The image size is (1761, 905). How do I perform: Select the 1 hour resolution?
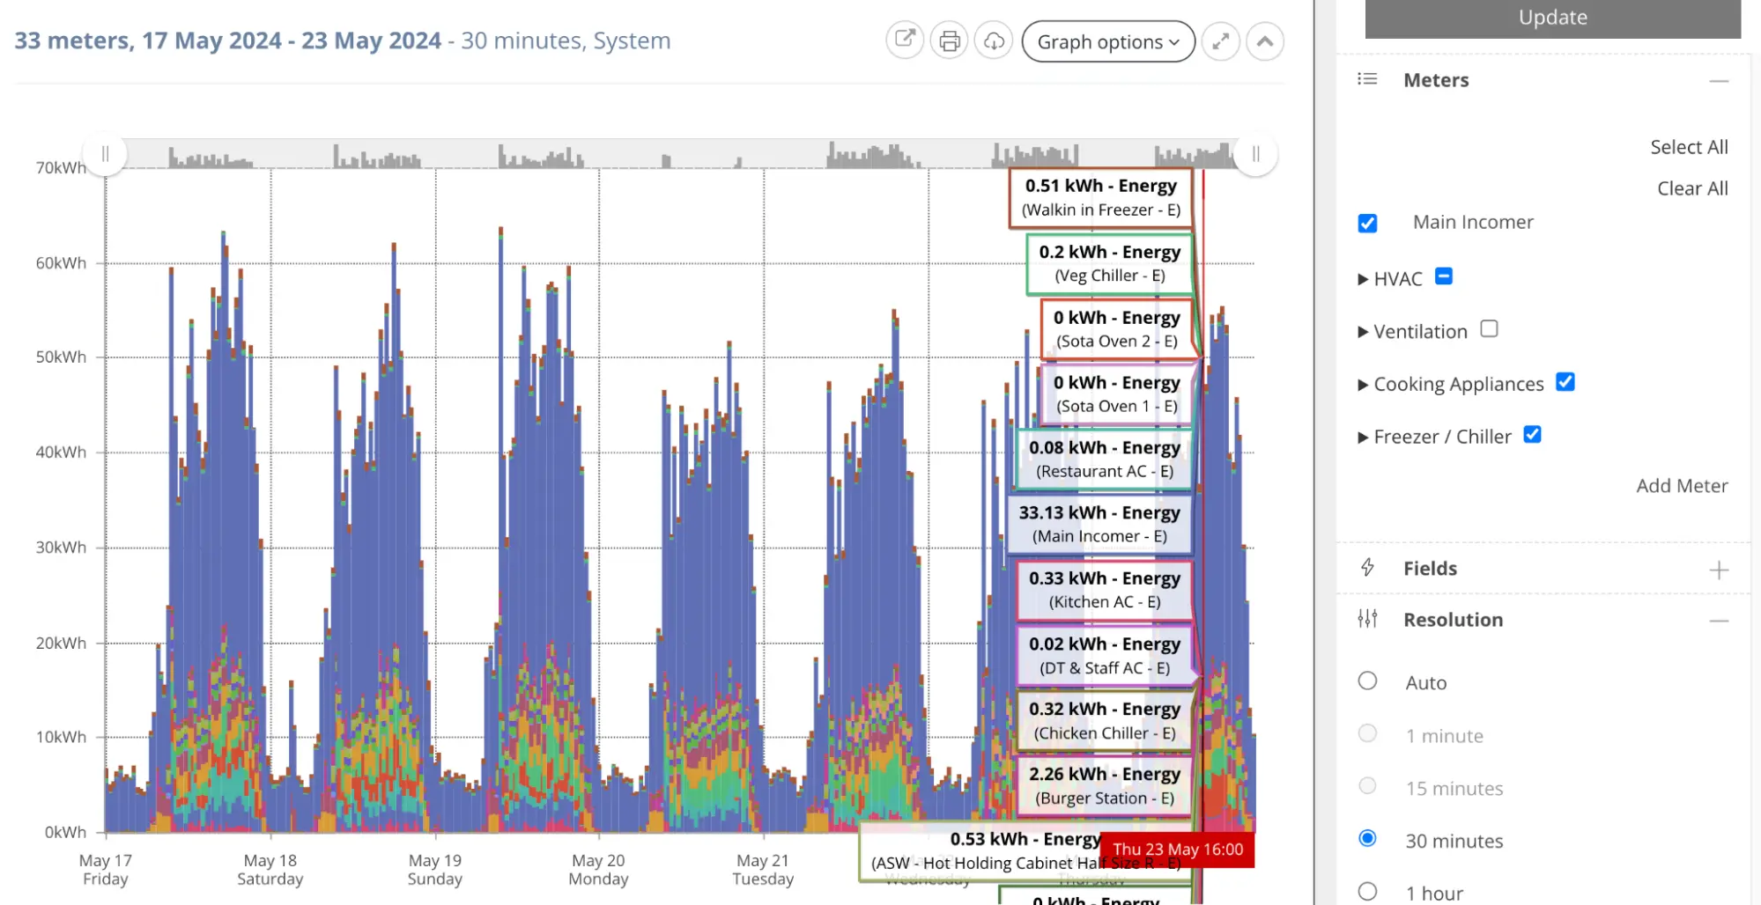tap(1367, 891)
